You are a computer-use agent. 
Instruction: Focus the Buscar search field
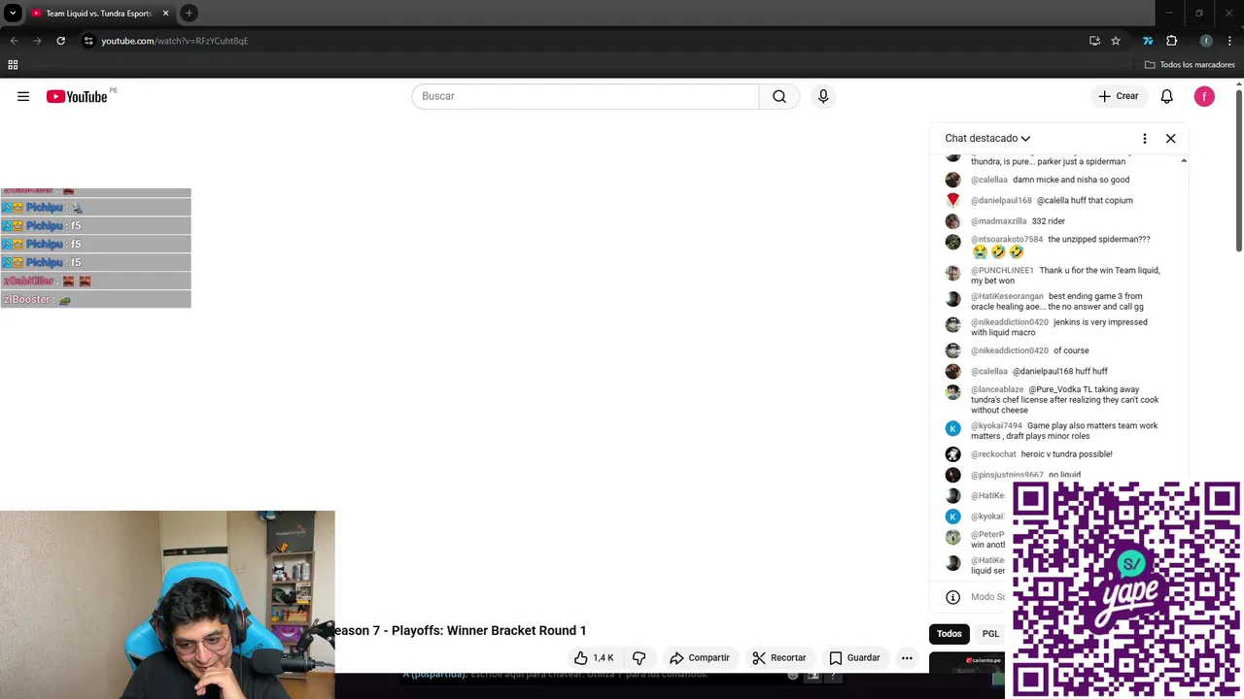(x=585, y=96)
